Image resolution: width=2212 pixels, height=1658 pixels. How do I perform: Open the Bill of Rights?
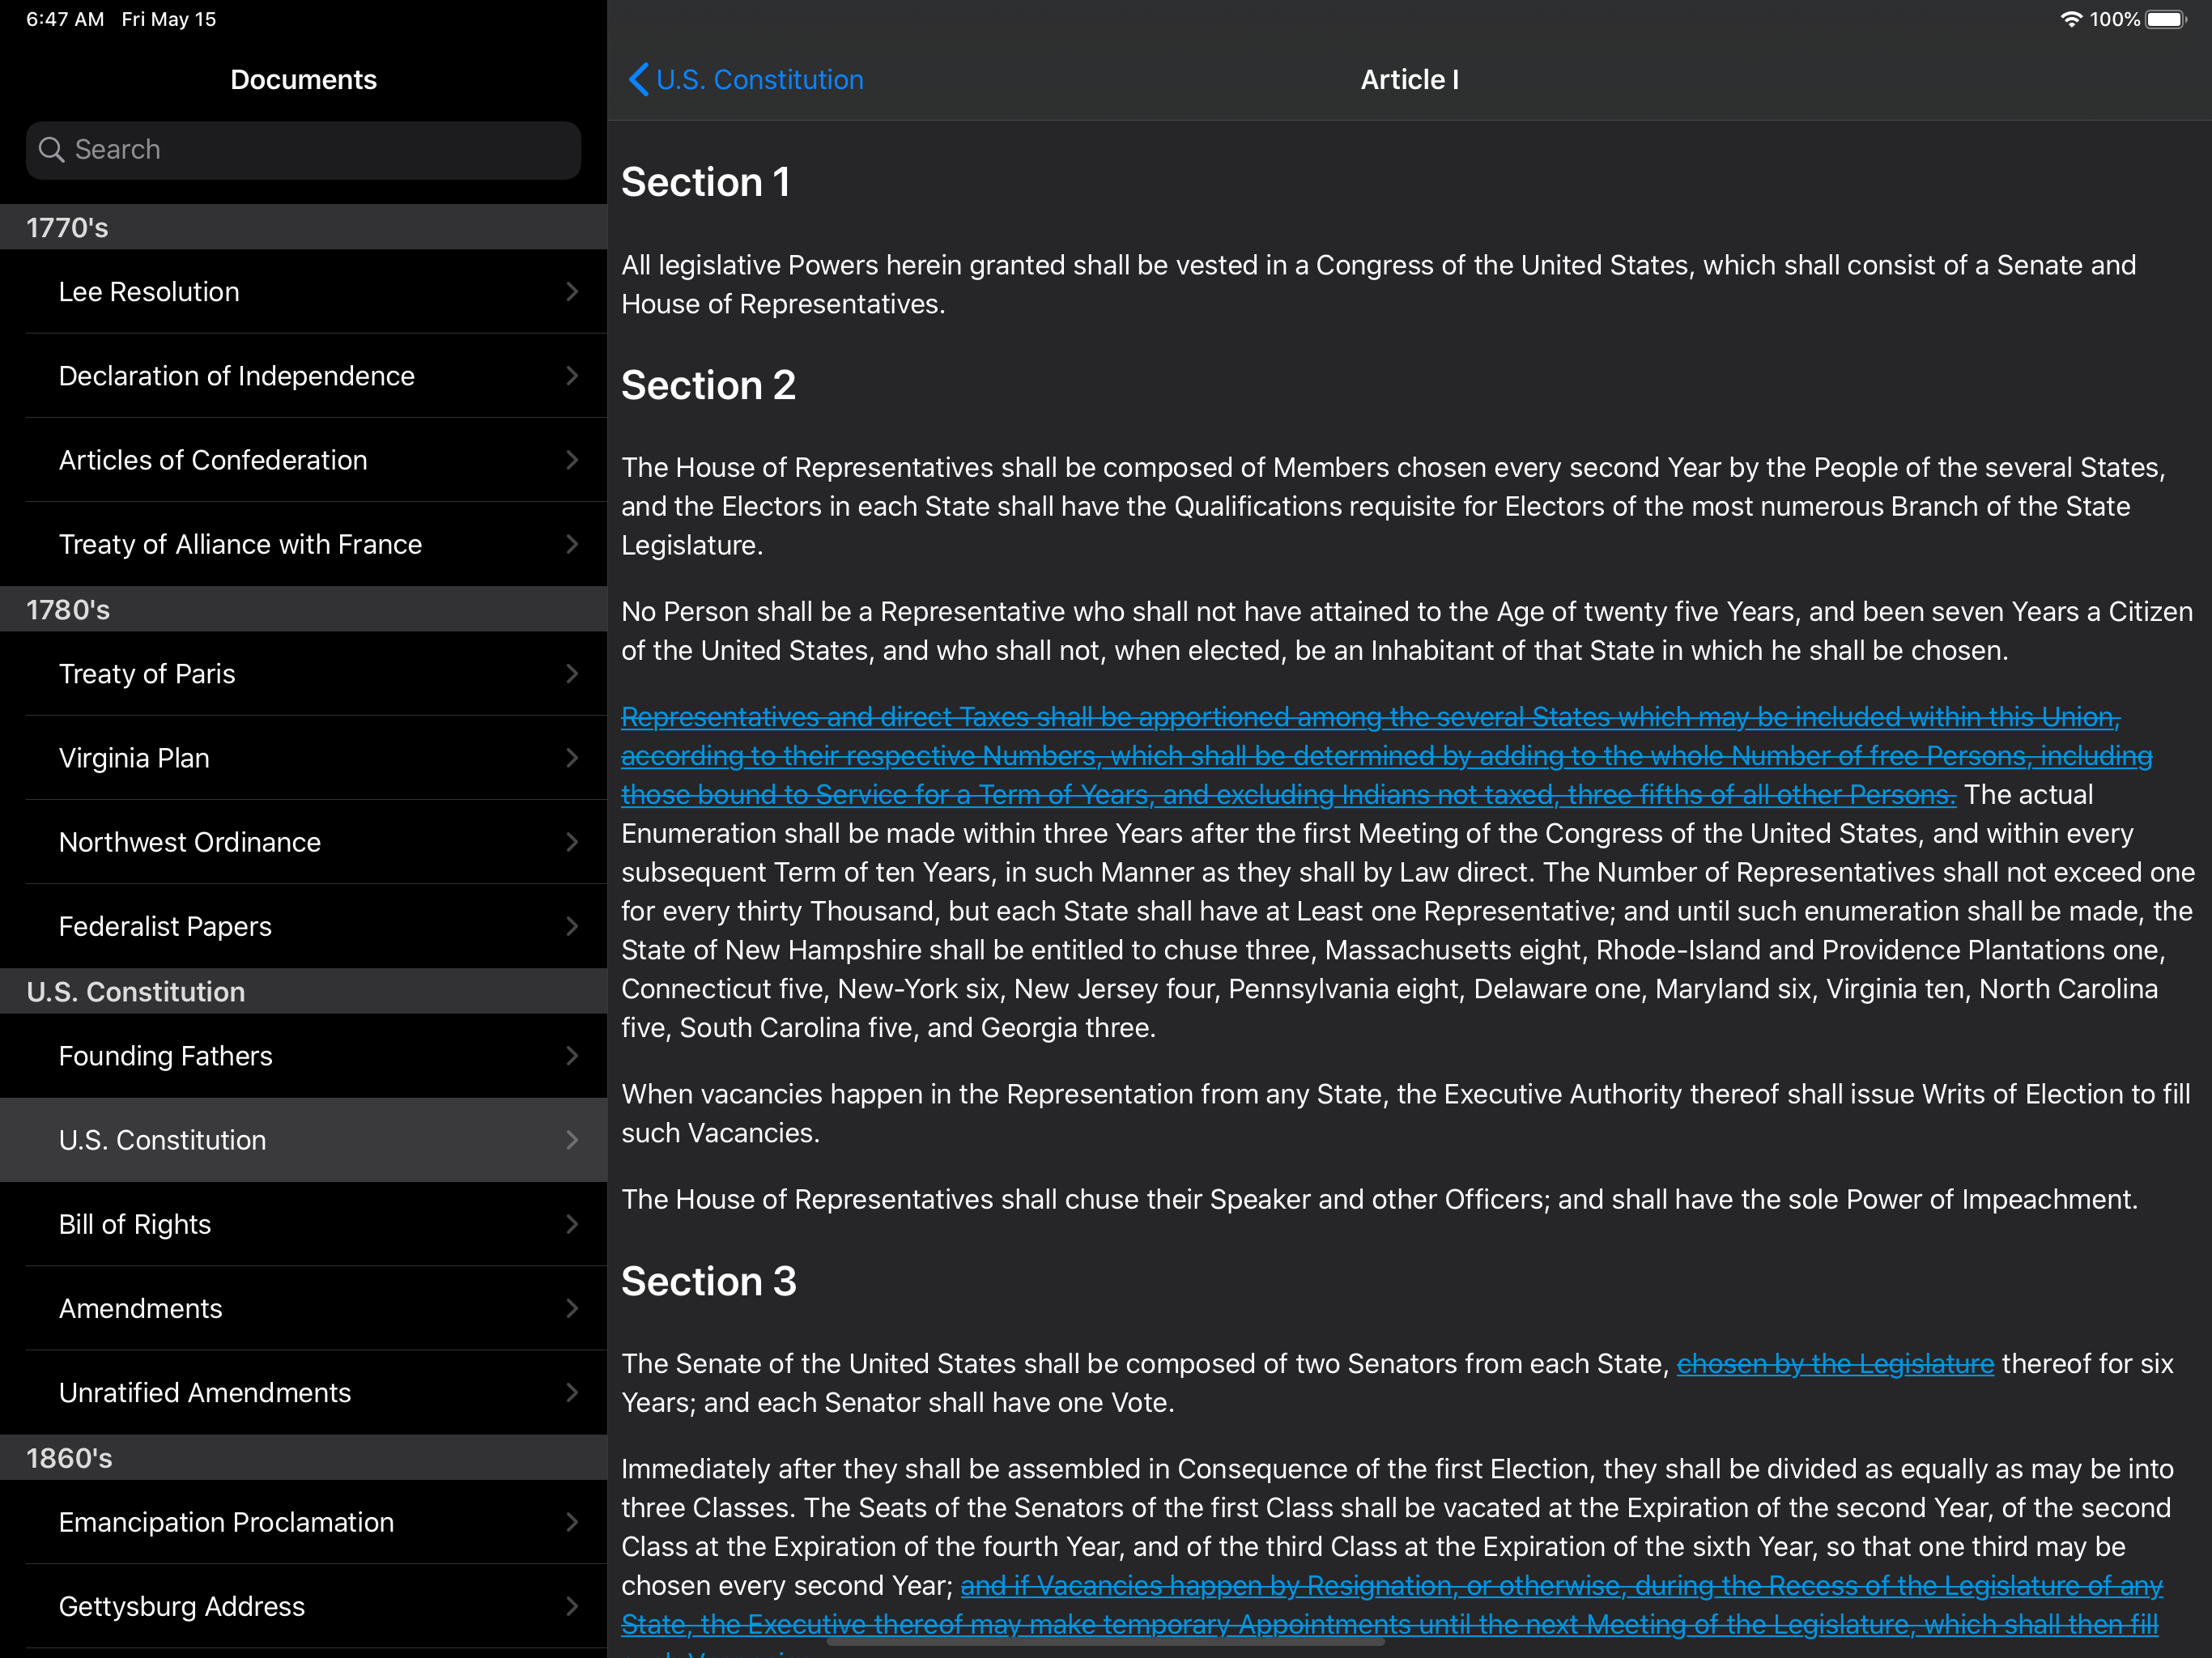tap(303, 1223)
